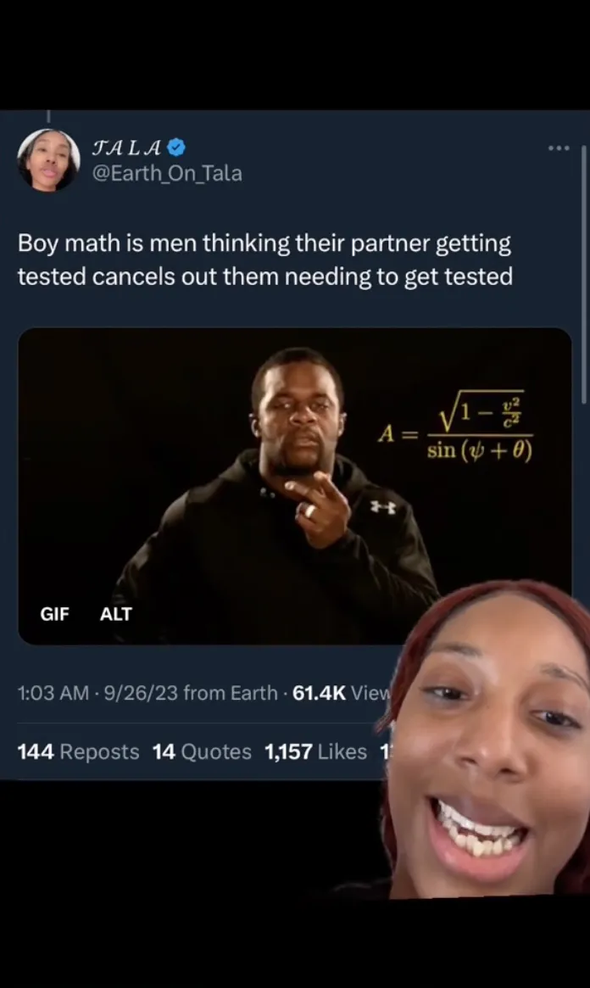Show the 1,157 Likes list
Image resolution: width=590 pixels, height=988 pixels.
pyautogui.click(x=315, y=751)
